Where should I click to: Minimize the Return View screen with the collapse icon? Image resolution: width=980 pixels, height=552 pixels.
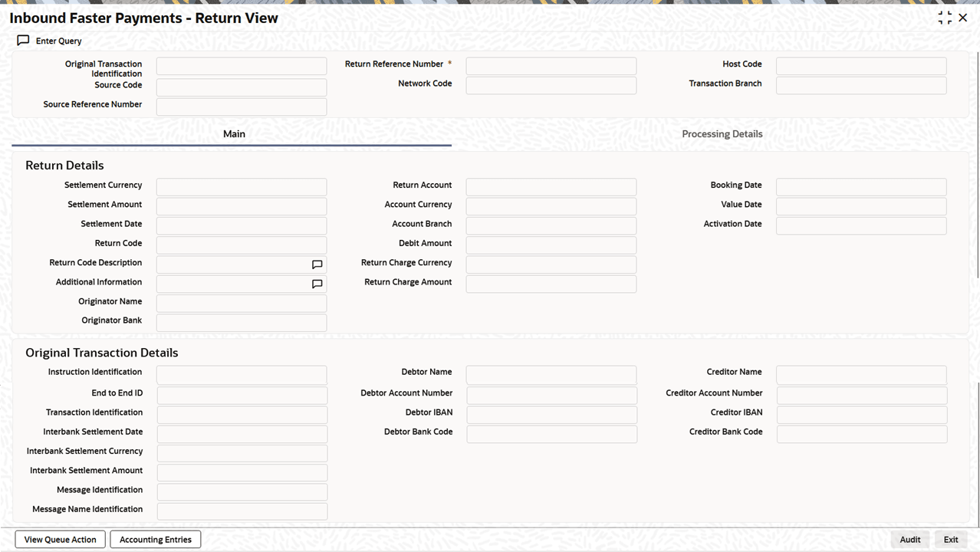coord(945,18)
